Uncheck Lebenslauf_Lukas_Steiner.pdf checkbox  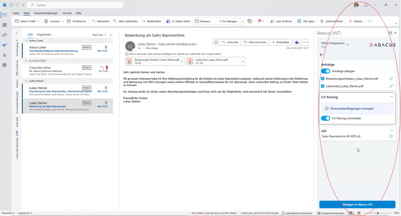point(323,86)
